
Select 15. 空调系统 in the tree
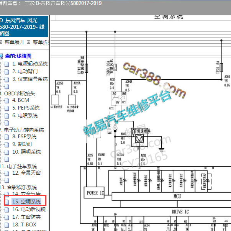click(26, 202)
